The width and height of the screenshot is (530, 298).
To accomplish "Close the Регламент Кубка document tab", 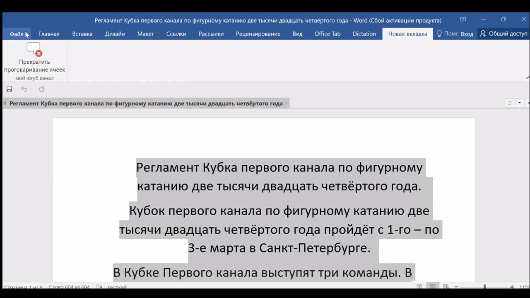I will 286,103.
